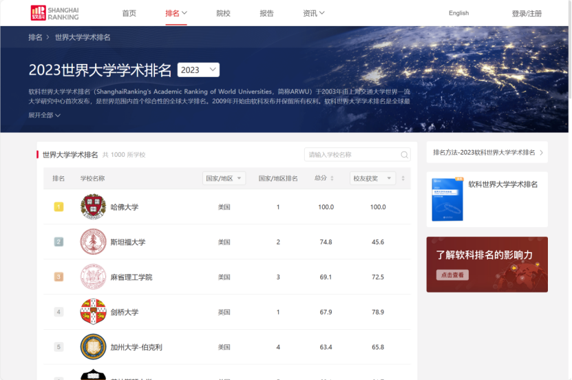
Task: Expand description with 展开全部
Action: [44, 115]
